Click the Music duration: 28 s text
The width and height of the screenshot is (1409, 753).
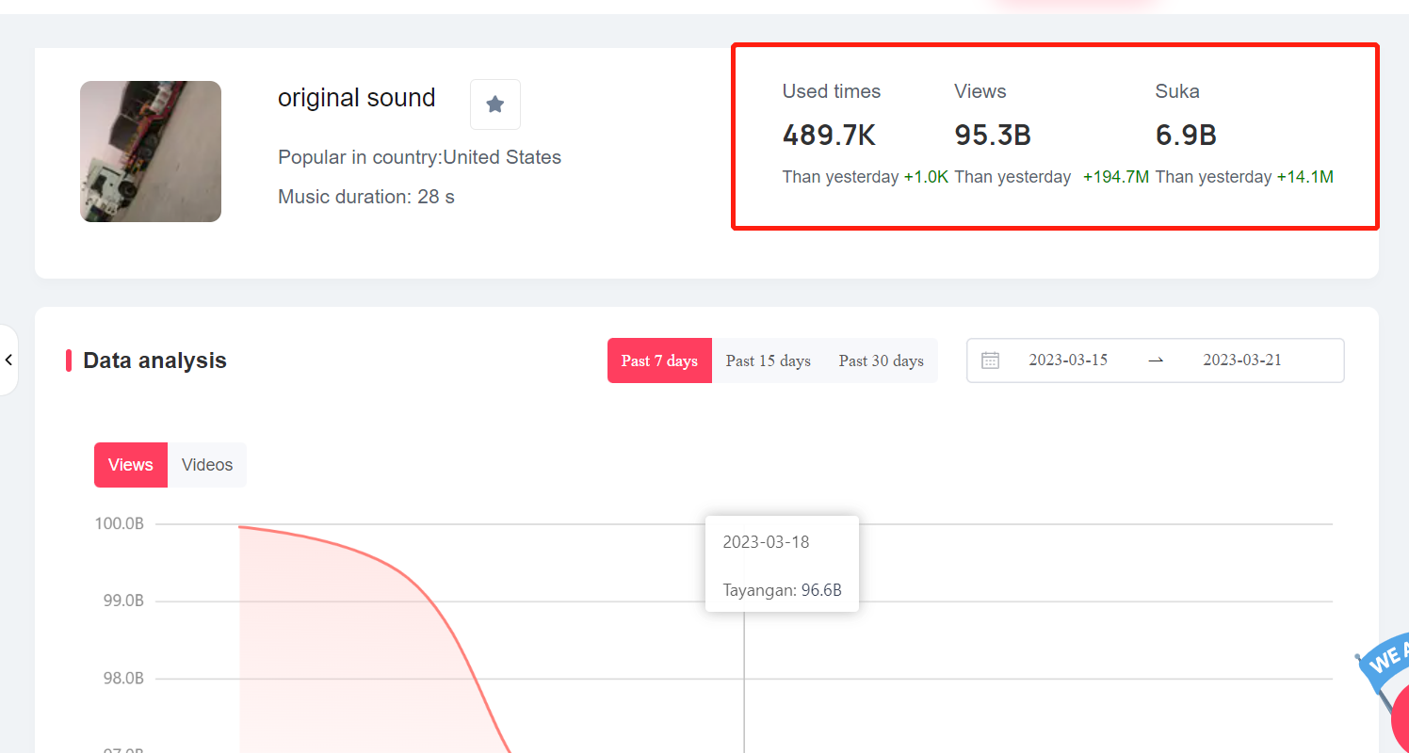tap(366, 197)
